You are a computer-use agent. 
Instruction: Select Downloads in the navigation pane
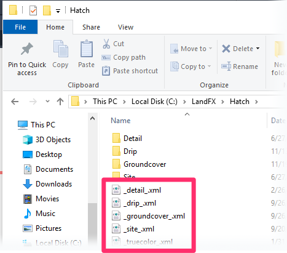coord(47,184)
